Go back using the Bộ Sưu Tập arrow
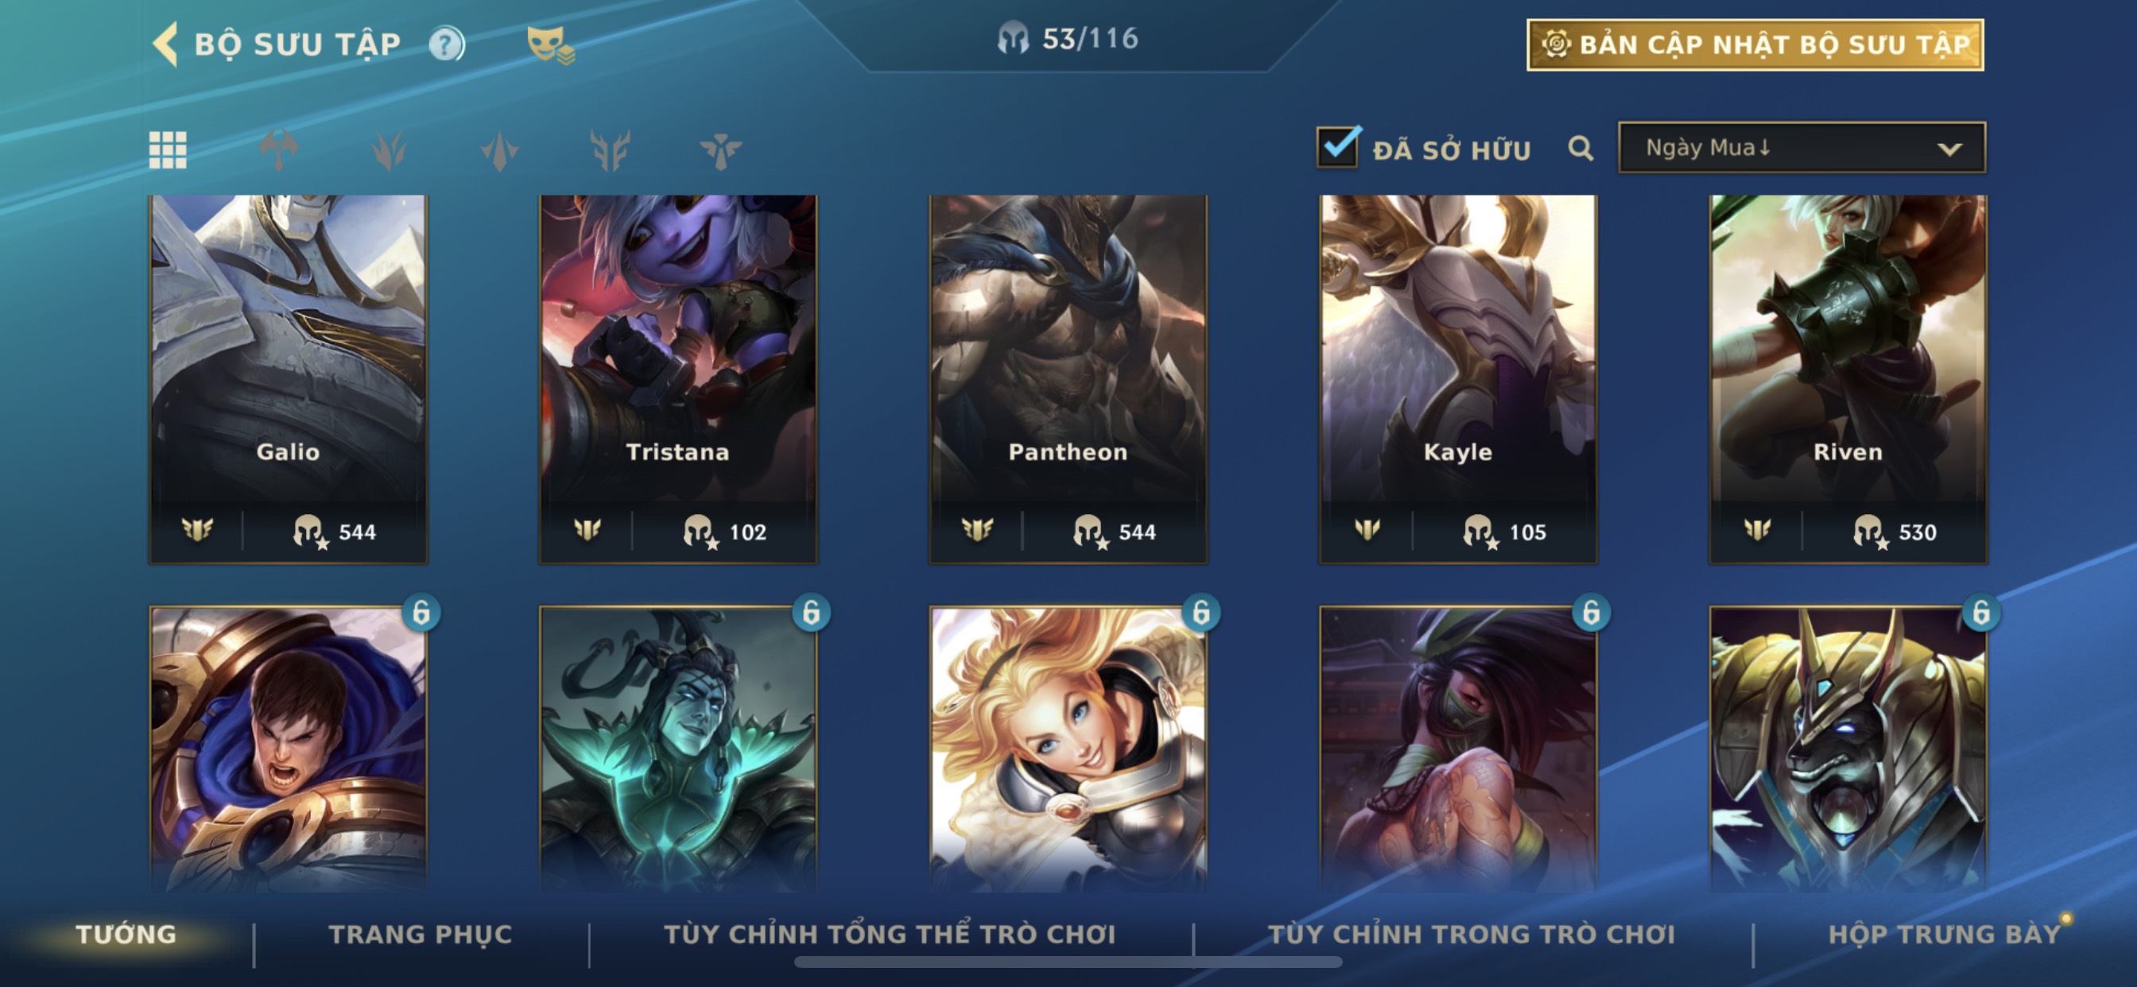 (165, 44)
